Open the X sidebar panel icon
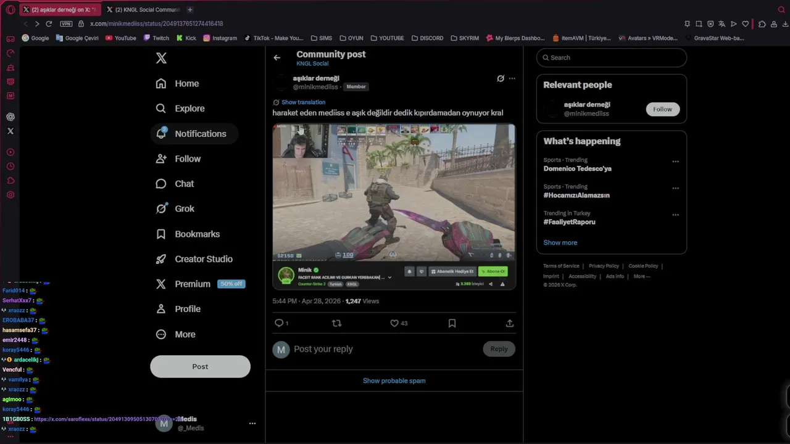 point(10,131)
